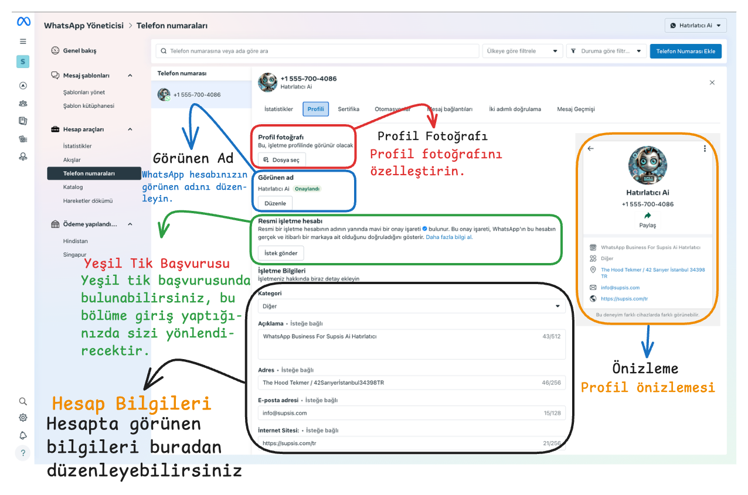Open three-dot menu in profile preview

coord(705,149)
